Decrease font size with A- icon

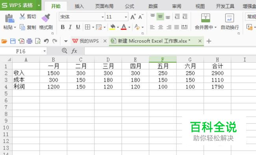click(x=141, y=17)
